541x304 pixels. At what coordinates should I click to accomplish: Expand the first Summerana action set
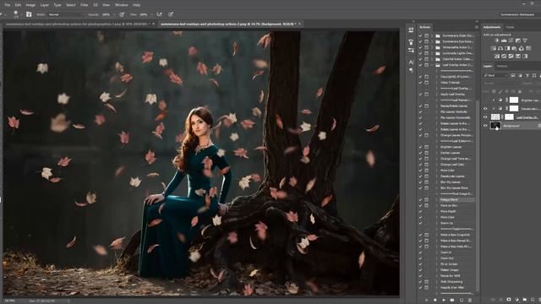point(432,35)
